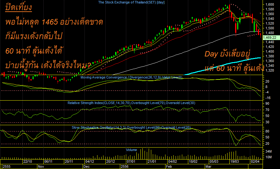Screen dimensions: 280x169
Task: Click the 2555 year label
Action: (7, 166)
